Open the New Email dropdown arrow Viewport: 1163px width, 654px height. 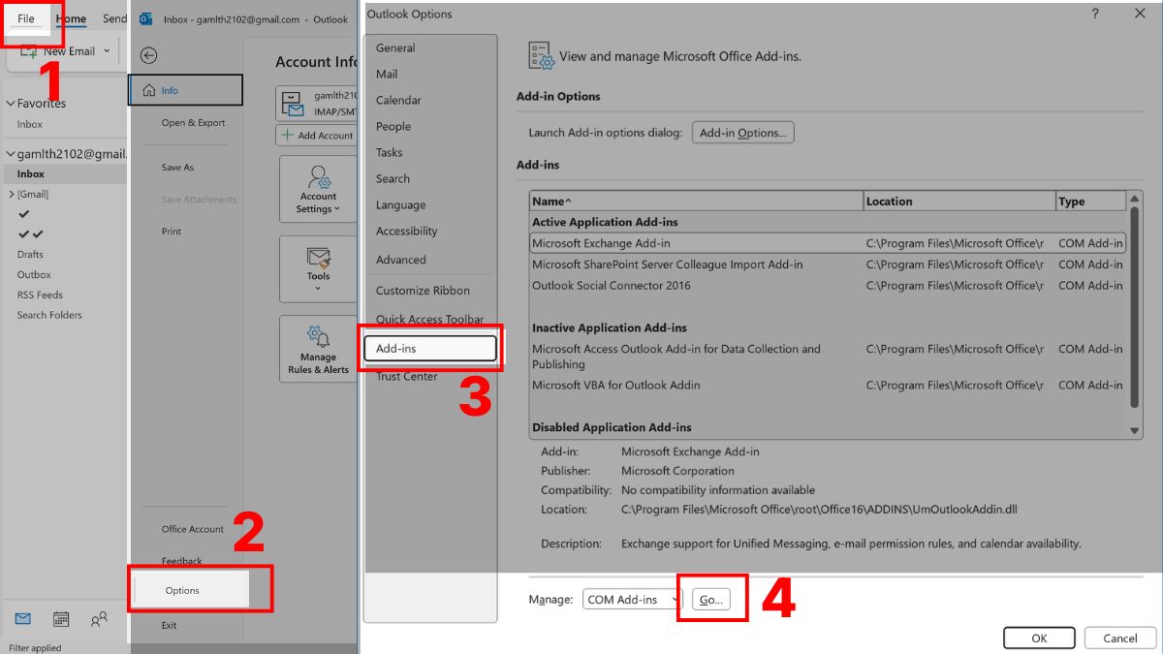(107, 51)
